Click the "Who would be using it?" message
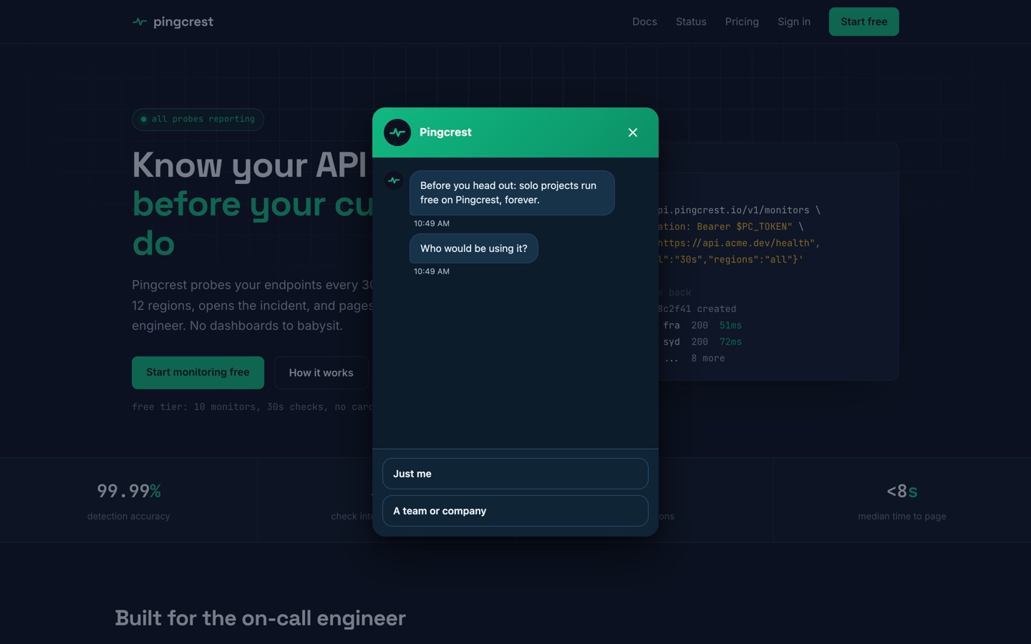Viewport: 1031px width, 644px height. [x=473, y=248]
